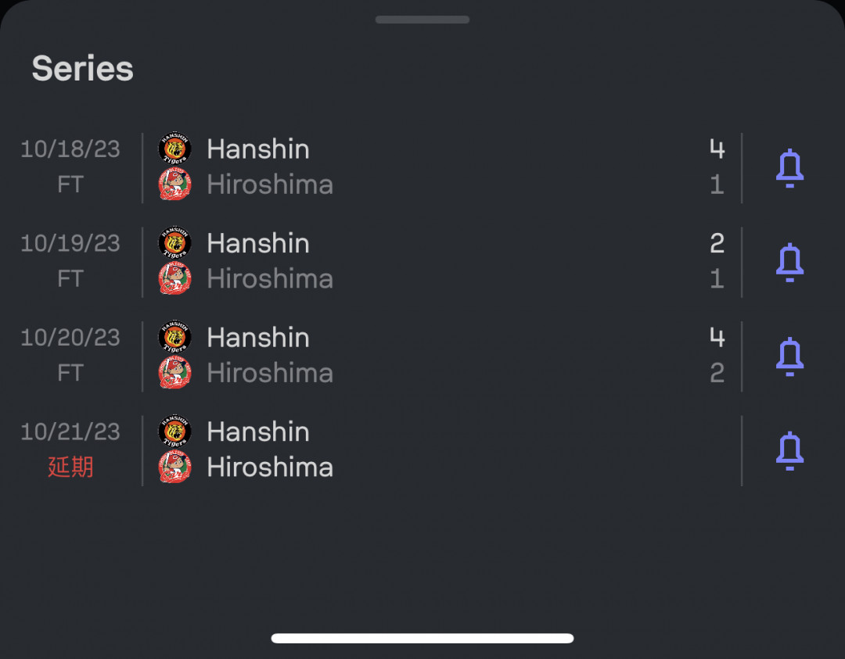This screenshot has height=659, width=845.
Task: Tap Hiroshima Carp logo in 10/20/23 match
Action: click(174, 373)
